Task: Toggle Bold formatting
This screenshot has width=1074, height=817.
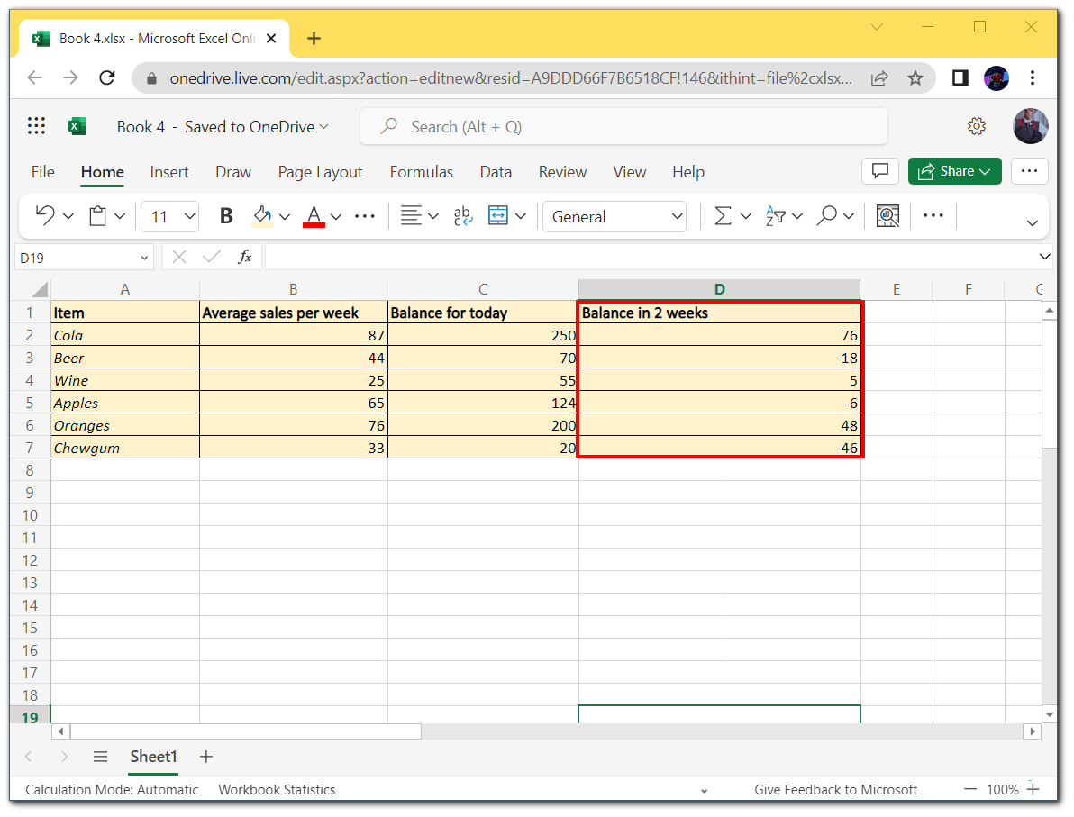Action: (x=226, y=216)
